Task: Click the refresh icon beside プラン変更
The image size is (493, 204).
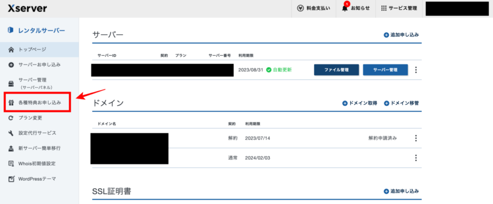Action: (12, 118)
